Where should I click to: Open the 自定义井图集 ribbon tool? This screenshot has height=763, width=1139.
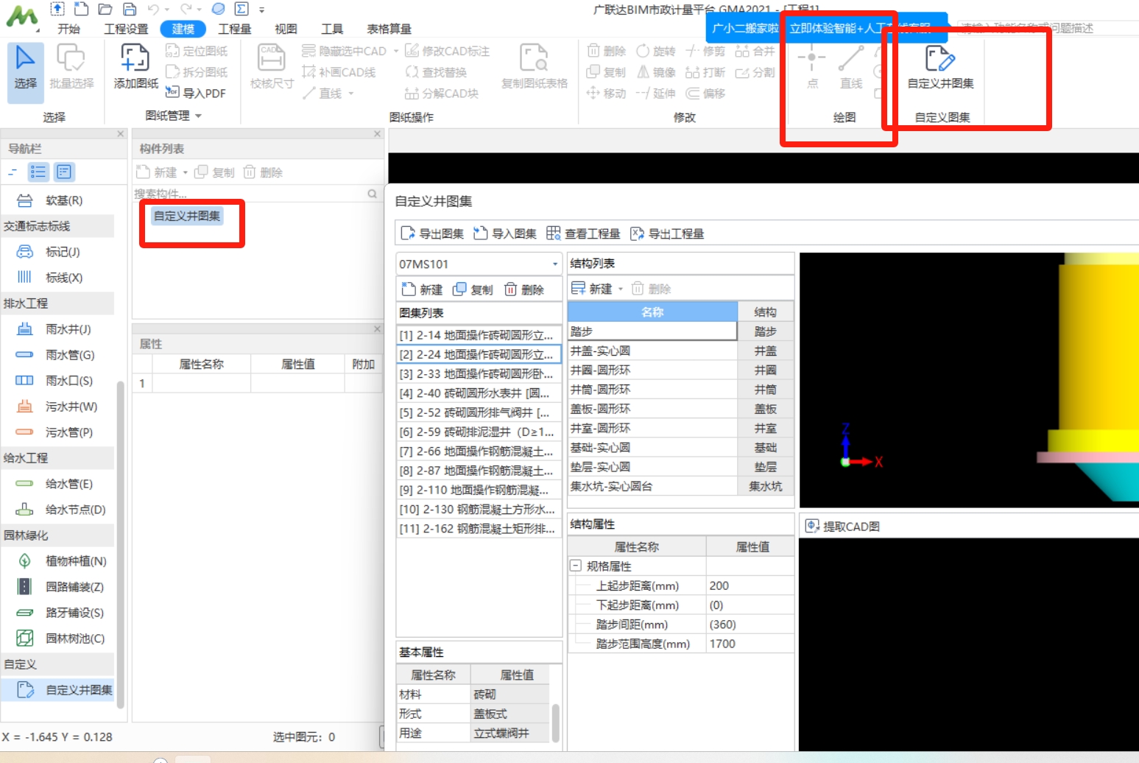[x=940, y=68]
